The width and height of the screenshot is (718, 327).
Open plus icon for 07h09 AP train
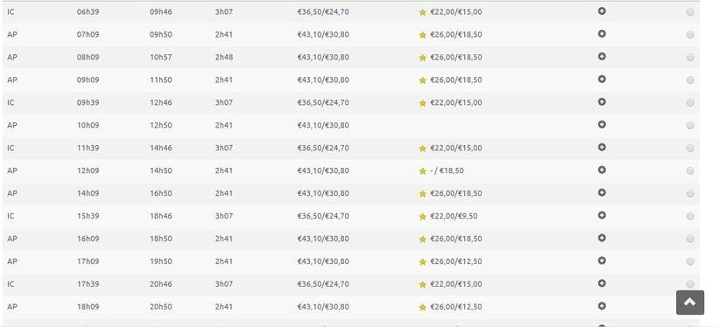point(602,34)
